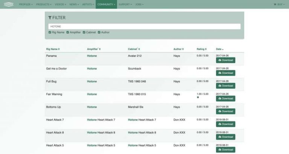Sort by Rig Name column arrows
The image size is (289, 154).
[59, 49]
